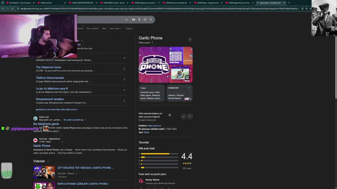The width and height of the screenshot is (337, 189).
Task: Open 'garticphone.com alanından daha fazla sonuç' link
Action: pos(57,109)
